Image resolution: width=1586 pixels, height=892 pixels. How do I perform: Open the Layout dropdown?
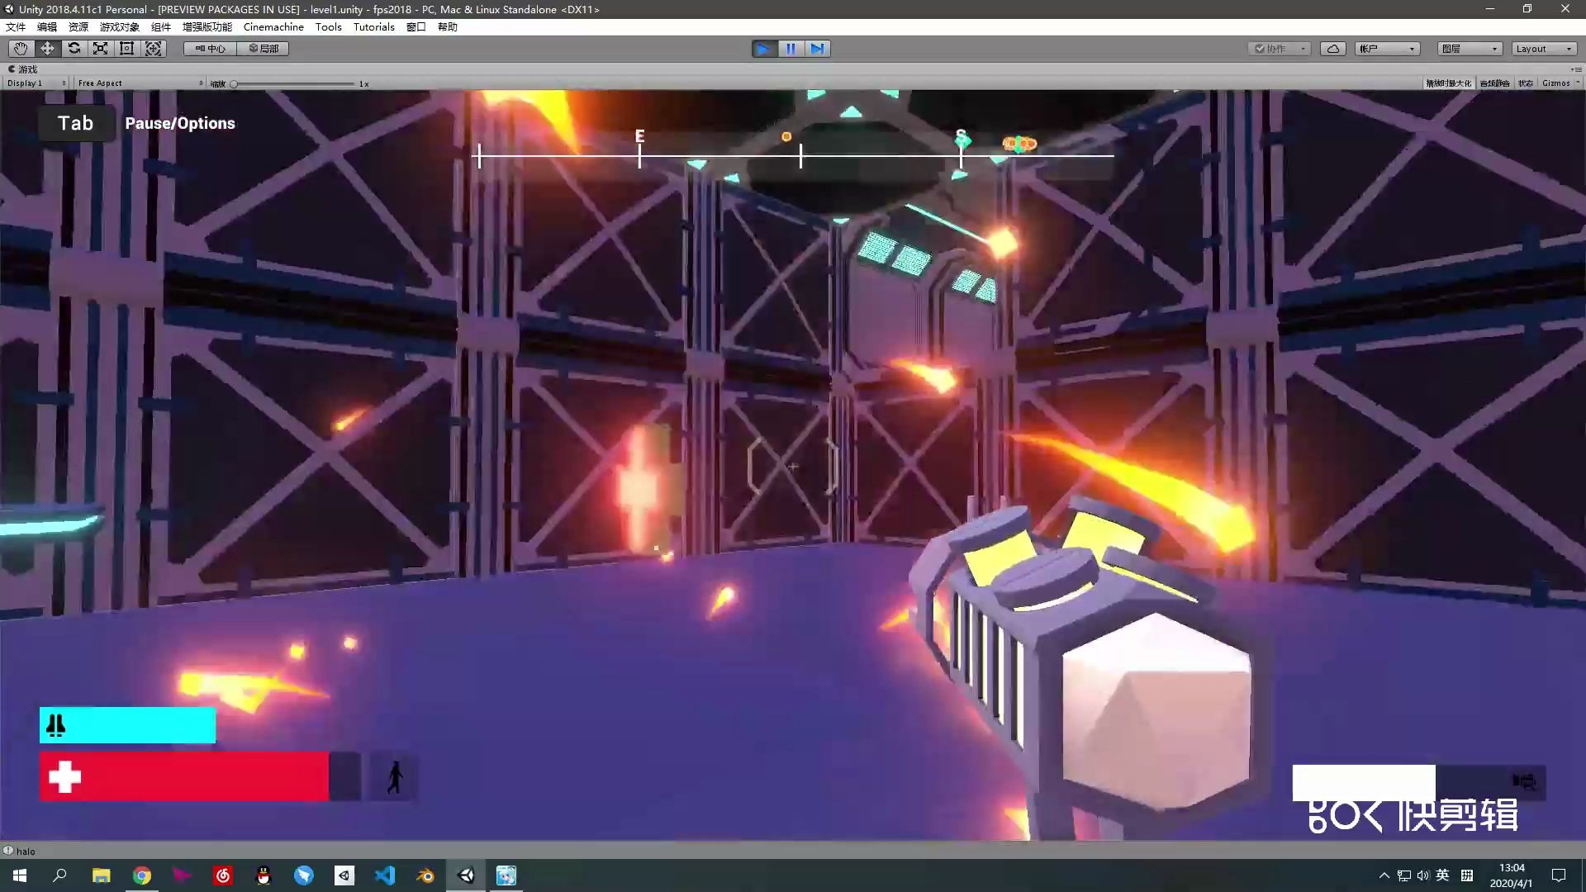click(1543, 49)
